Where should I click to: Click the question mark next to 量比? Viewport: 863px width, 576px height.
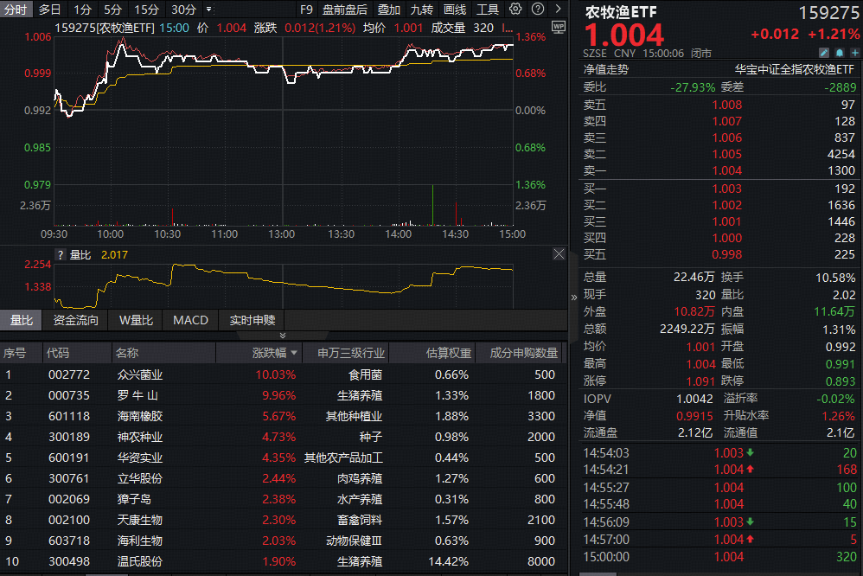coord(61,255)
